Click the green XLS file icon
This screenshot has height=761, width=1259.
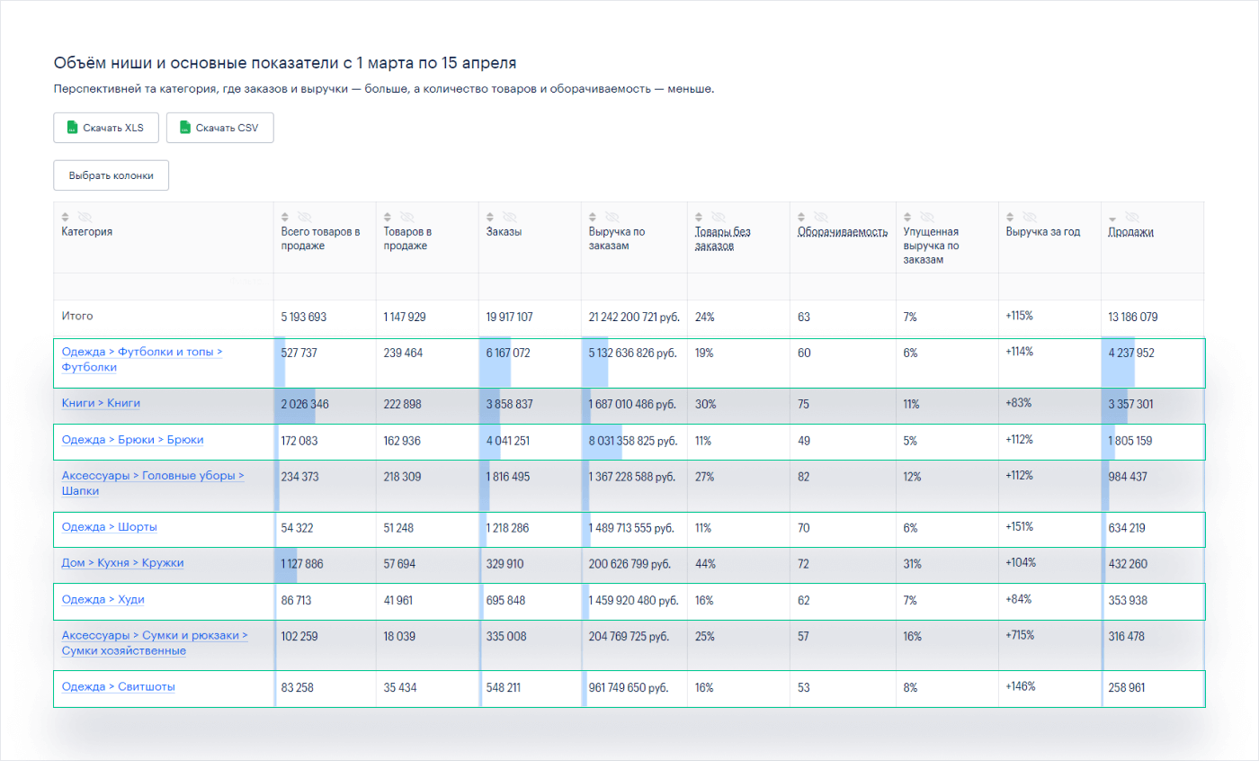(71, 128)
